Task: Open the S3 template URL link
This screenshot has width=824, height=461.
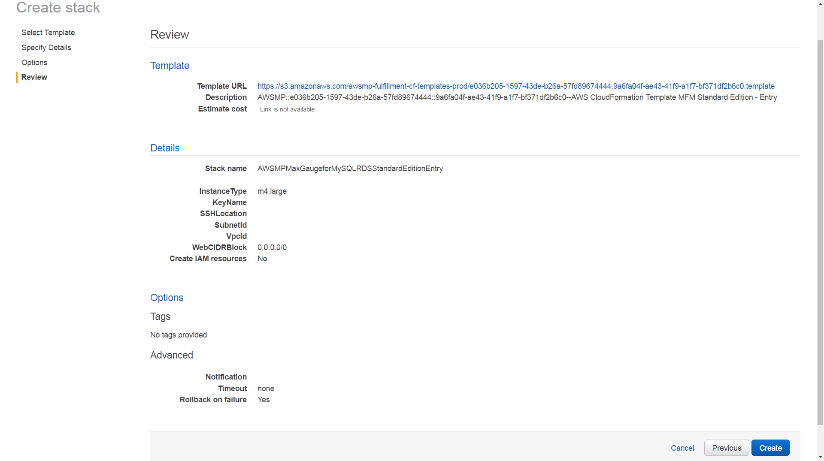Action: [x=516, y=86]
